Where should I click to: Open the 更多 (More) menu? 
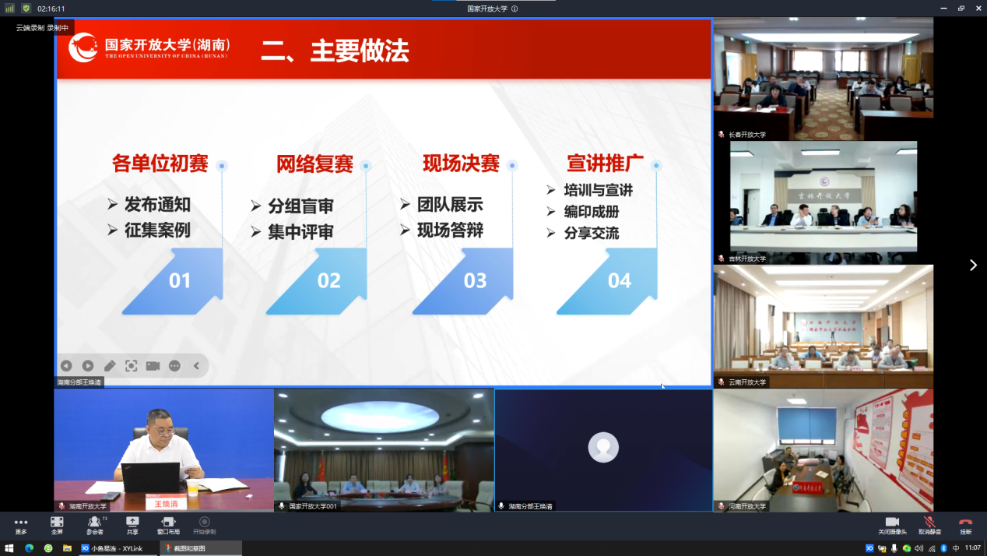[21, 526]
